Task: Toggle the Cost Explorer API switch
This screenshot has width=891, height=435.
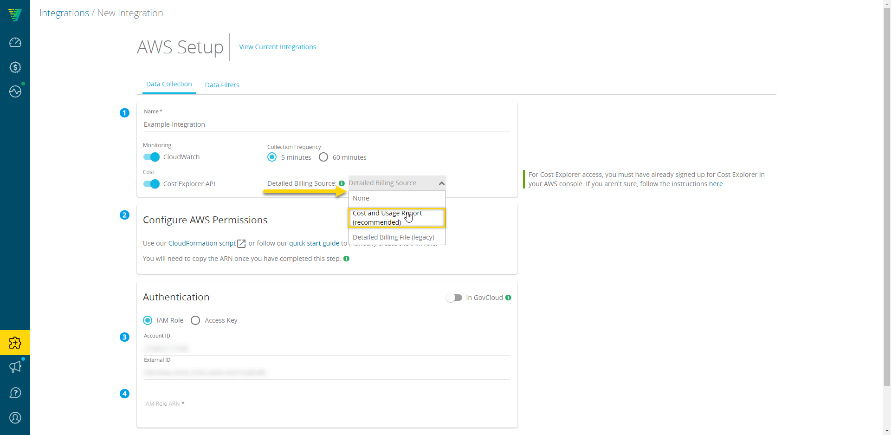Action: 151,184
